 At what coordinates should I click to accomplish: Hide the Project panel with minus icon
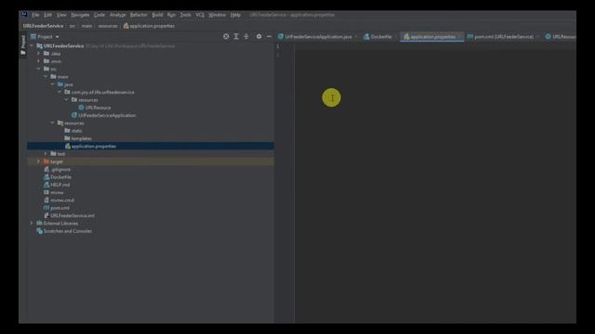coord(269,36)
